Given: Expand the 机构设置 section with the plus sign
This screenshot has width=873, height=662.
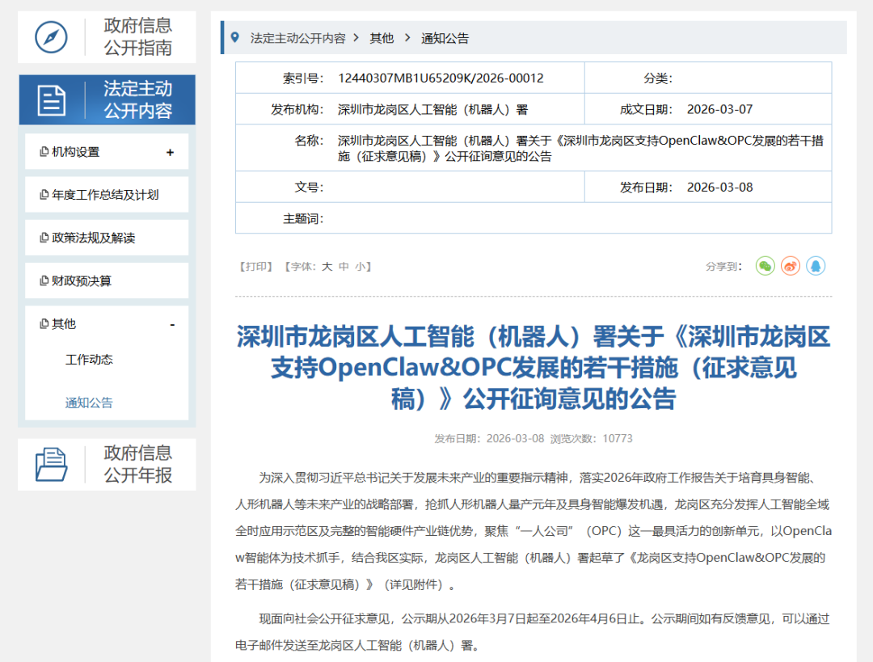Looking at the screenshot, I should 172,151.
